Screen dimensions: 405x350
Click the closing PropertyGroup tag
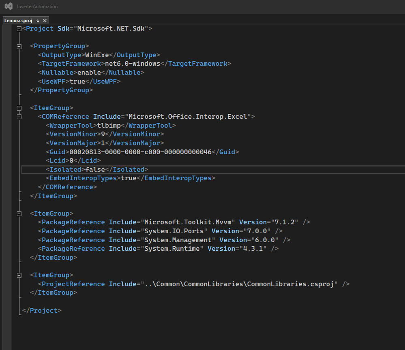[61, 90]
